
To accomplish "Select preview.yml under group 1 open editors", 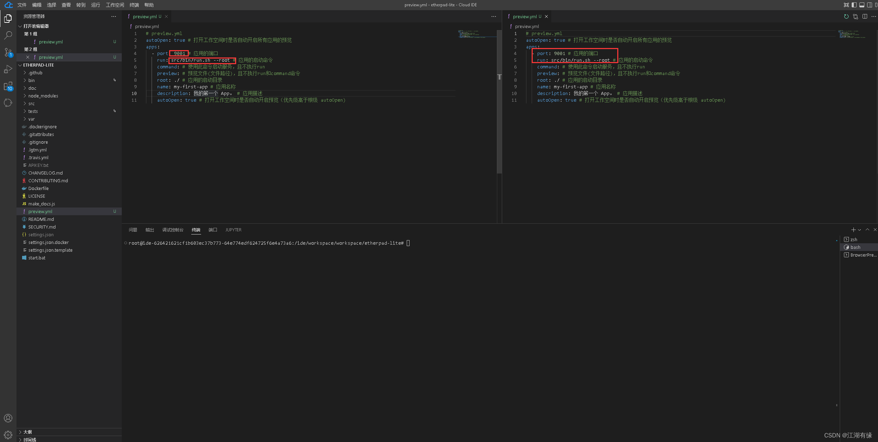I will 69,42.
